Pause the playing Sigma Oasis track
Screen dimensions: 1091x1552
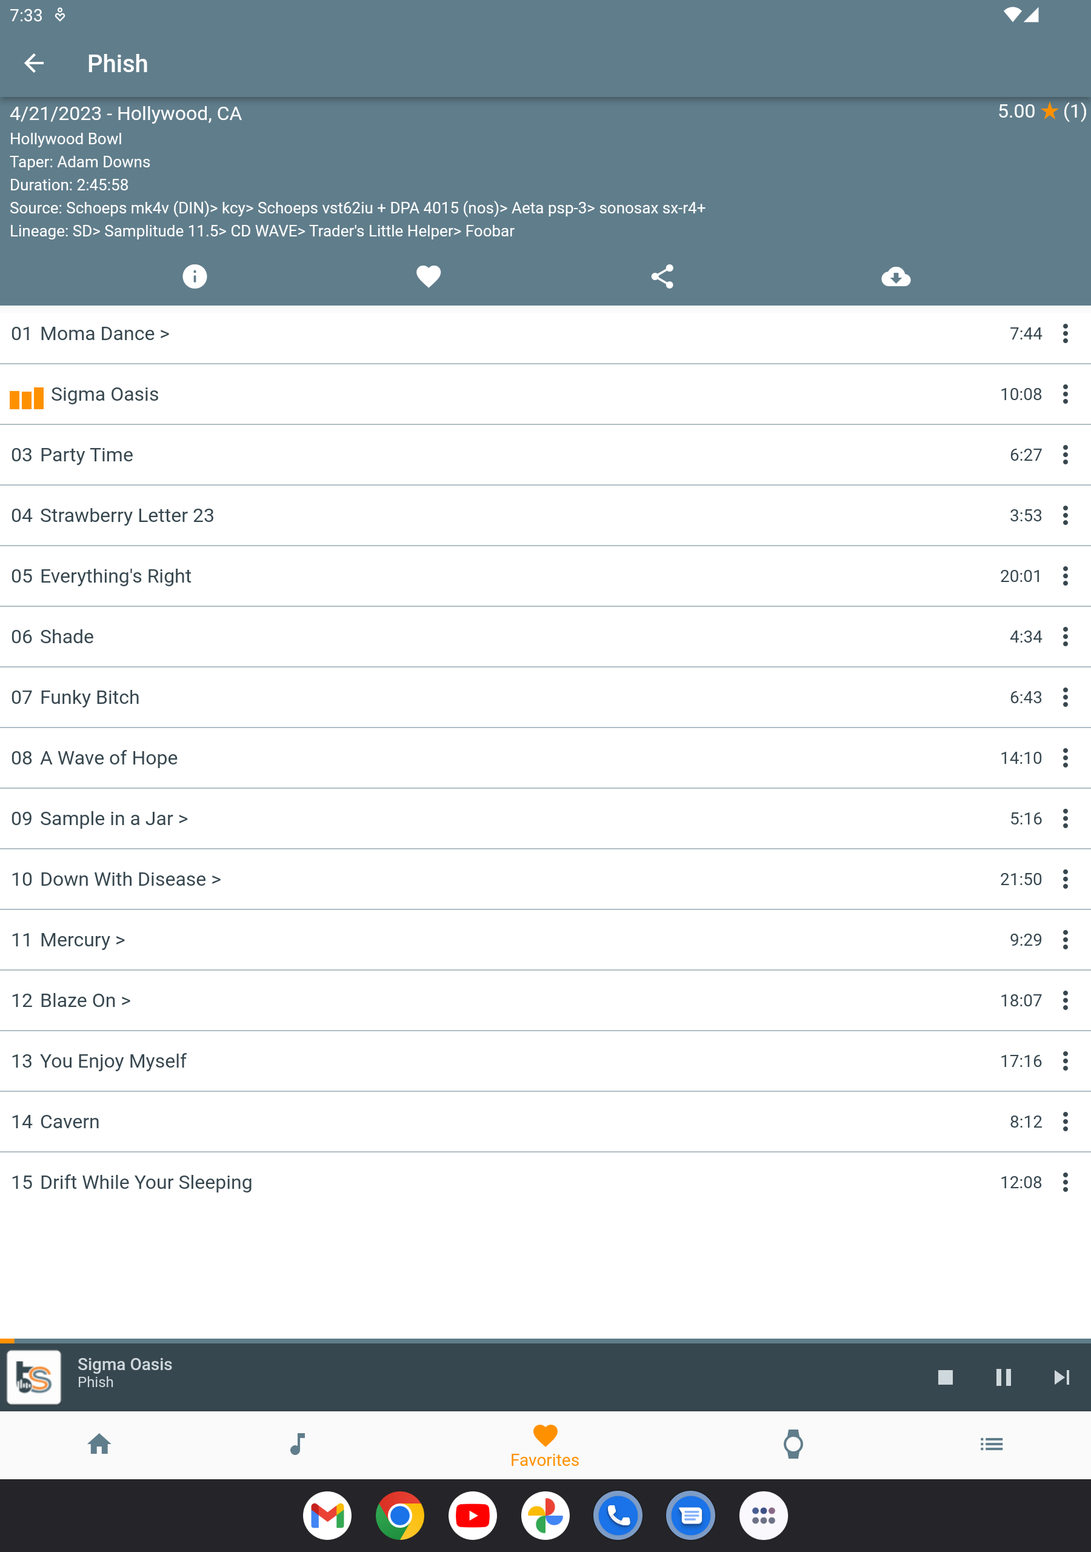(x=1003, y=1377)
